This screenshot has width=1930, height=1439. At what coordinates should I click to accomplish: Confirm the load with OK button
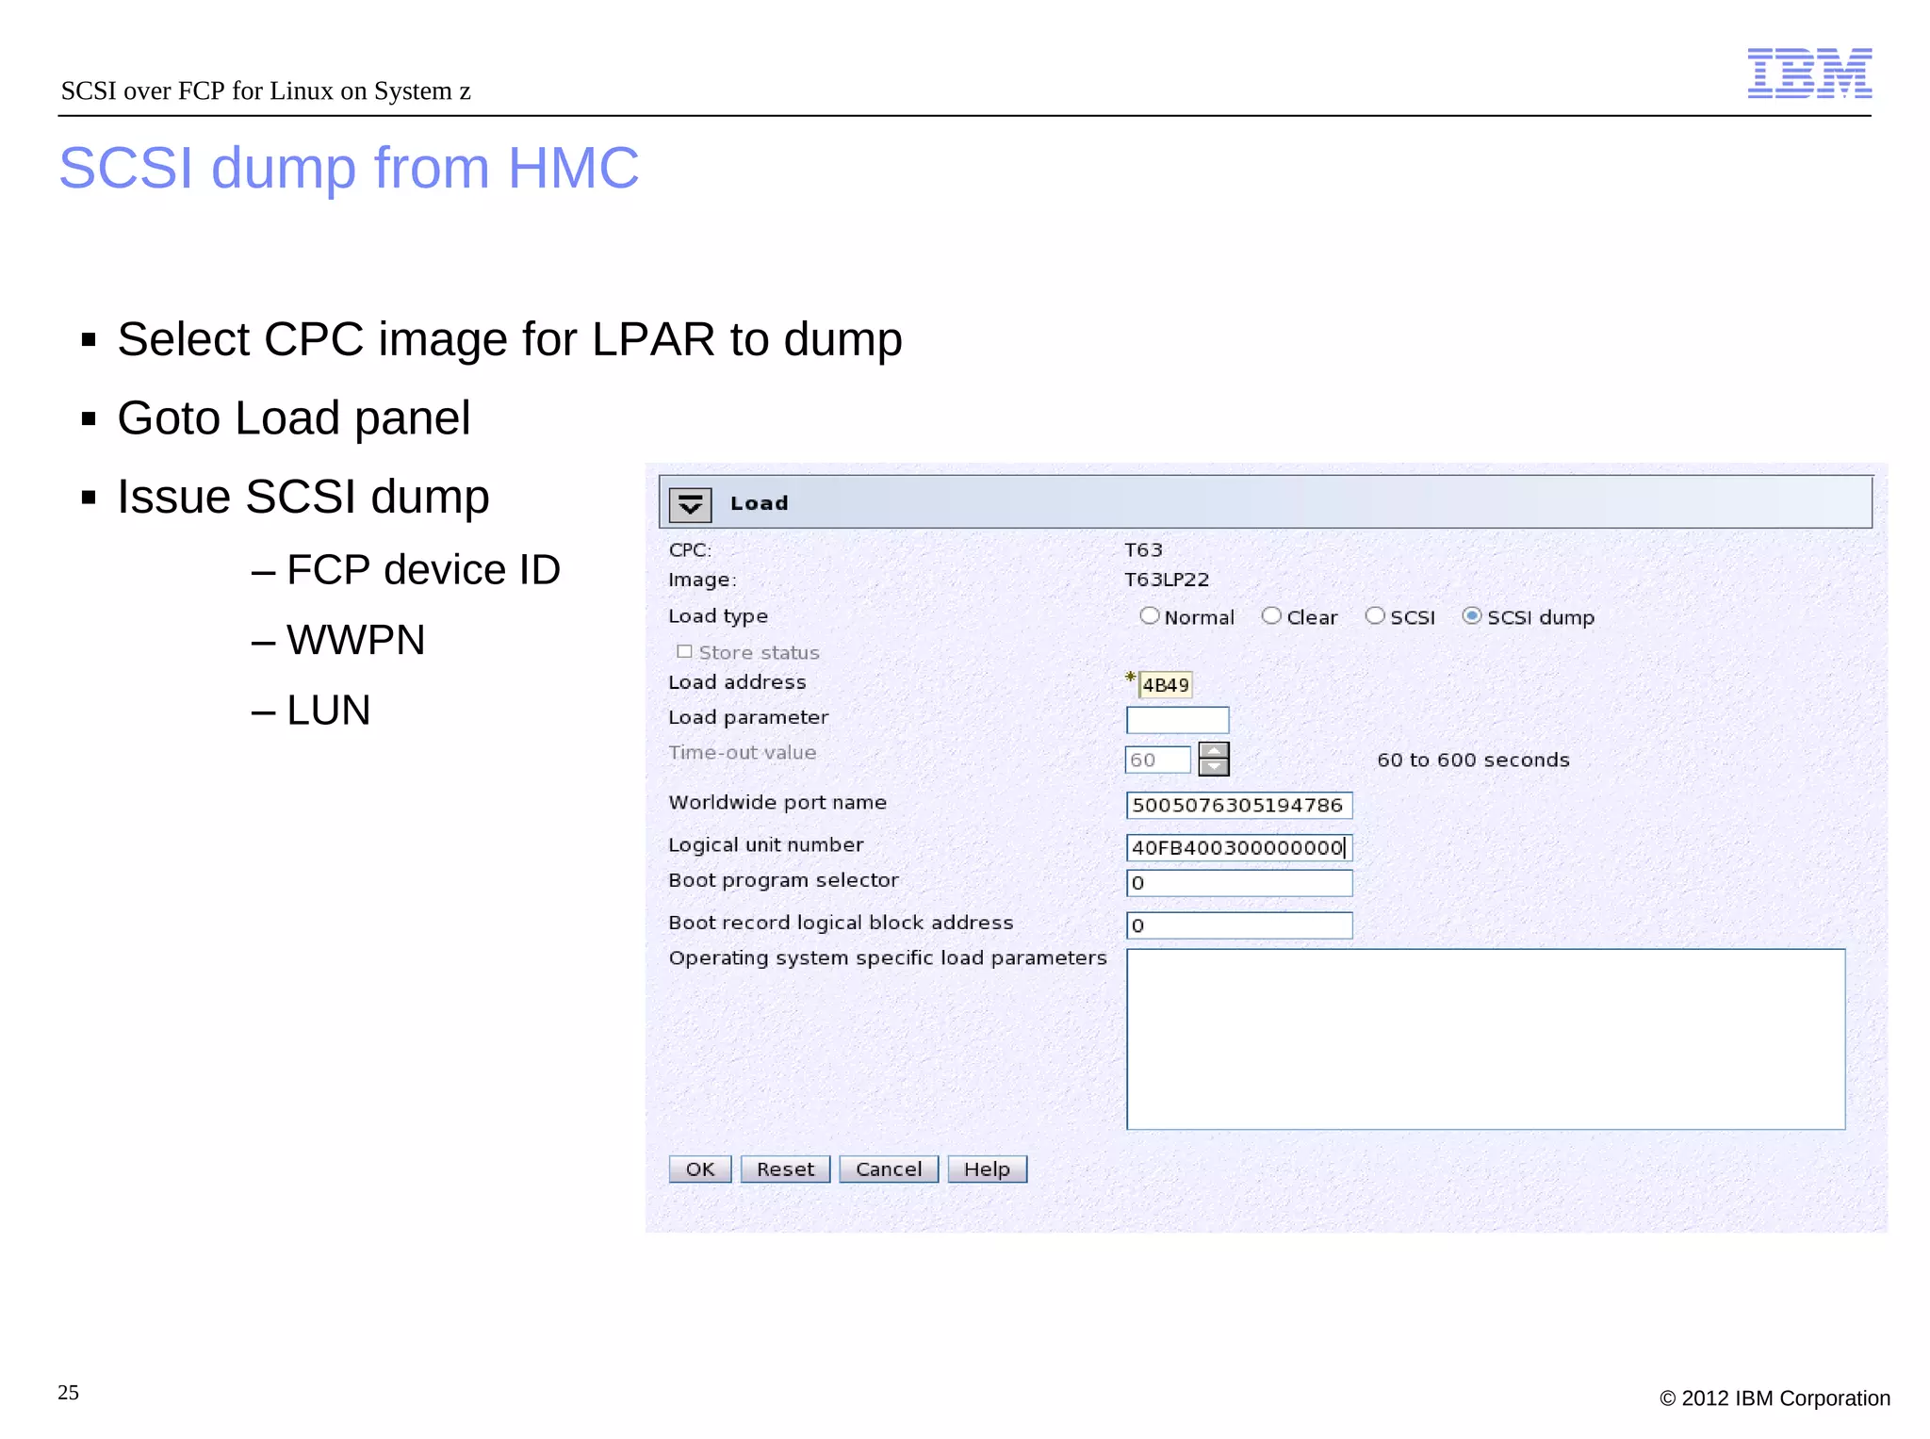700,1169
